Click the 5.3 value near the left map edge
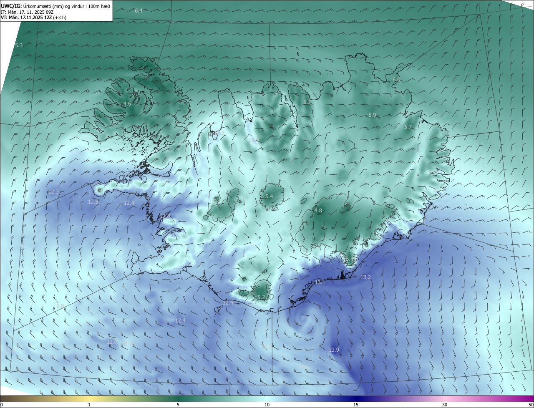Viewport: 534px width, 408px height. (x=19, y=45)
